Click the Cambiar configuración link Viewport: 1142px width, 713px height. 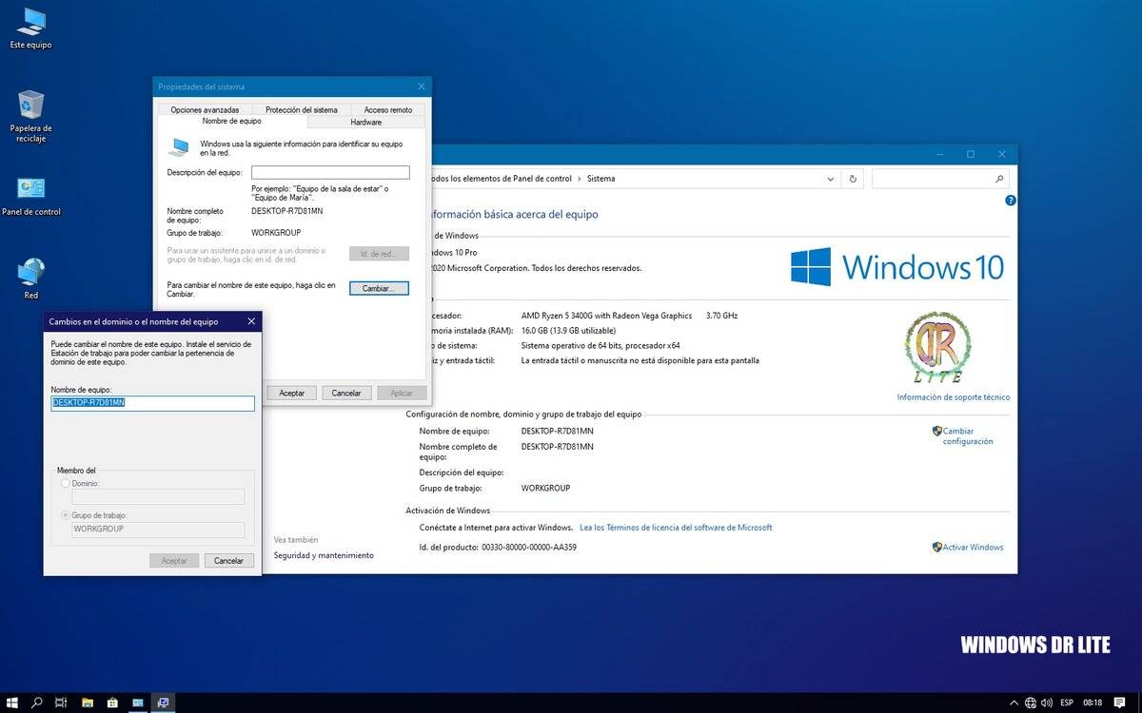coord(968,436)
